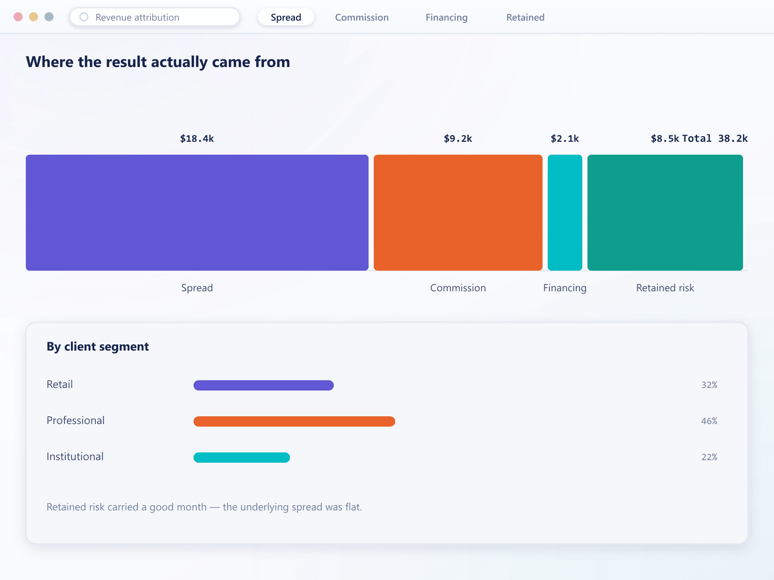Screen dimensions: 774x580
Task: Click the By client segment heading
Action: pyautogui.click(x=98, y=347)
